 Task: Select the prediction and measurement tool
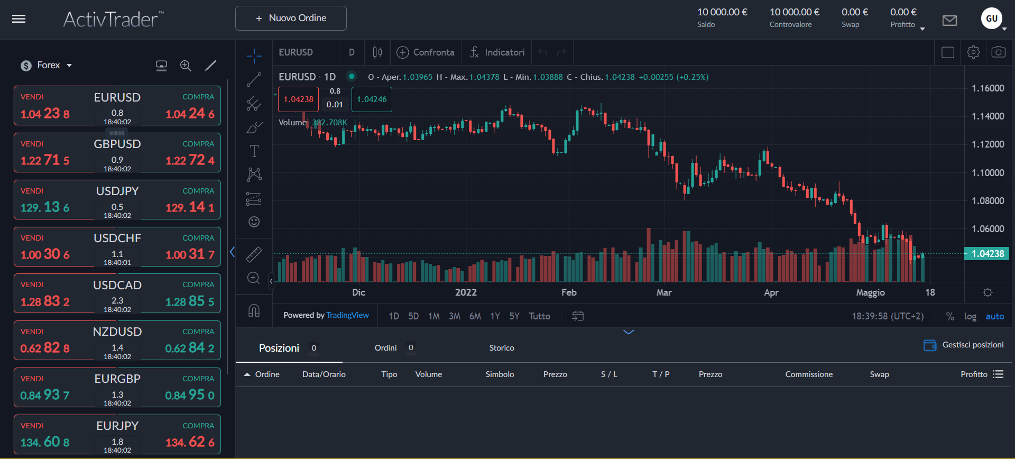(x=254, y=199)
